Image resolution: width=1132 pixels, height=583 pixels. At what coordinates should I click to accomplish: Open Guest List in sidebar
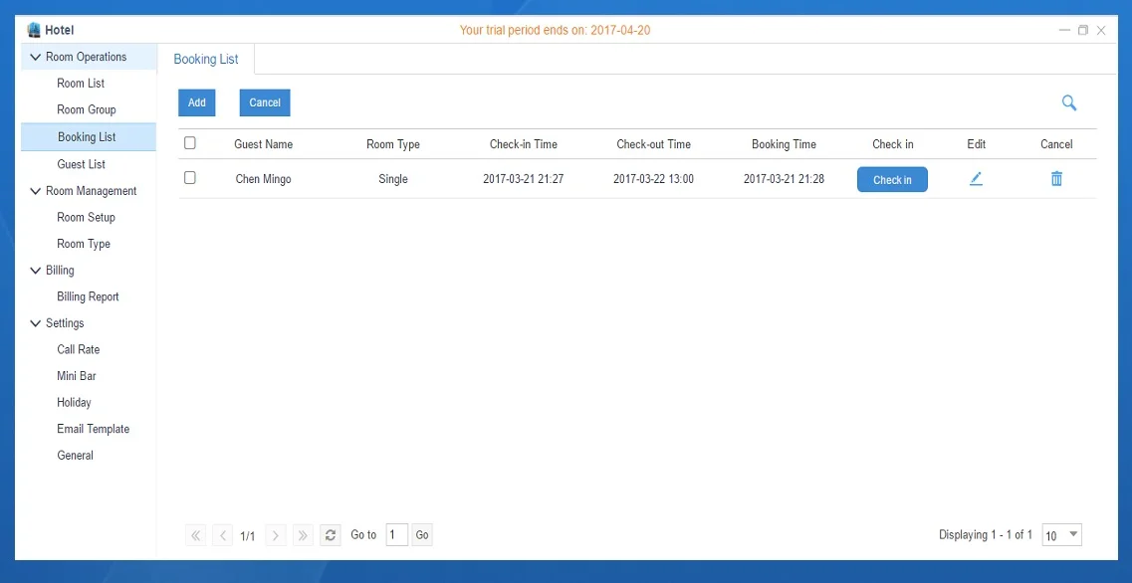81,164
